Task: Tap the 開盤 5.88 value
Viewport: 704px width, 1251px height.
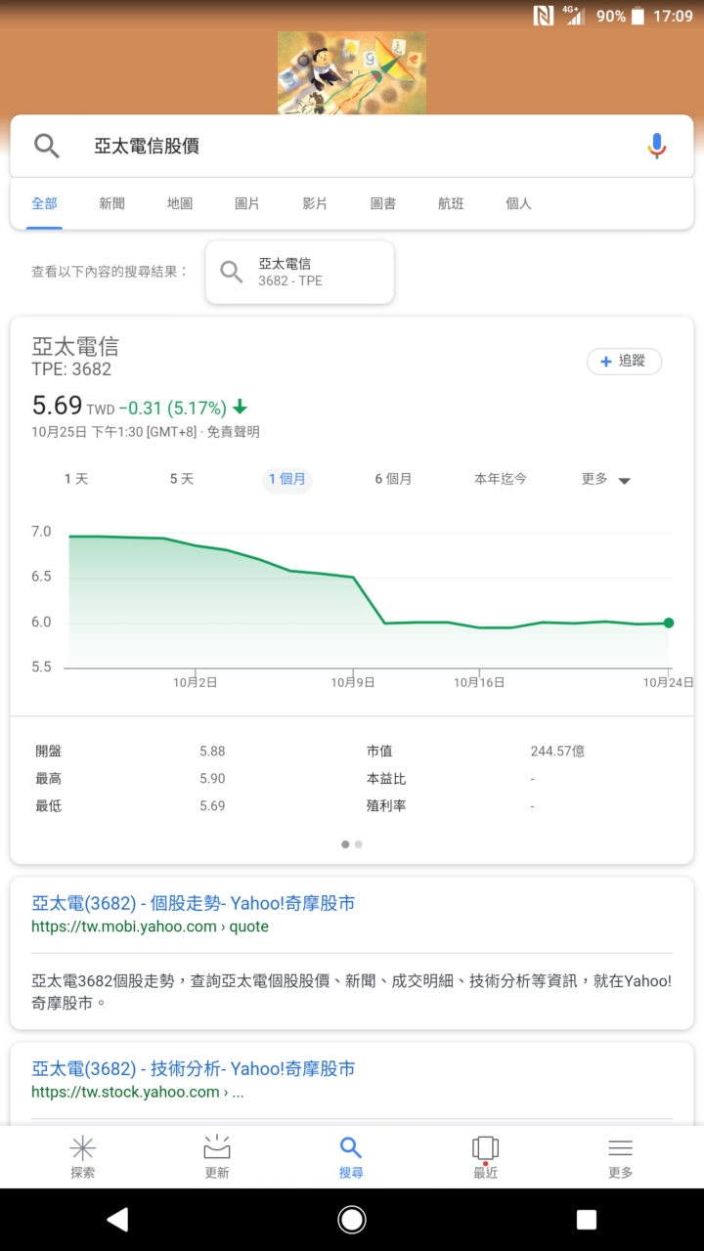Action: coord(212,751)
